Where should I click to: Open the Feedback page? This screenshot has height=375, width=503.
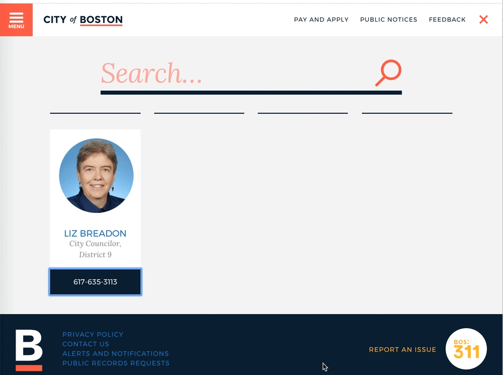coord(447,20)
